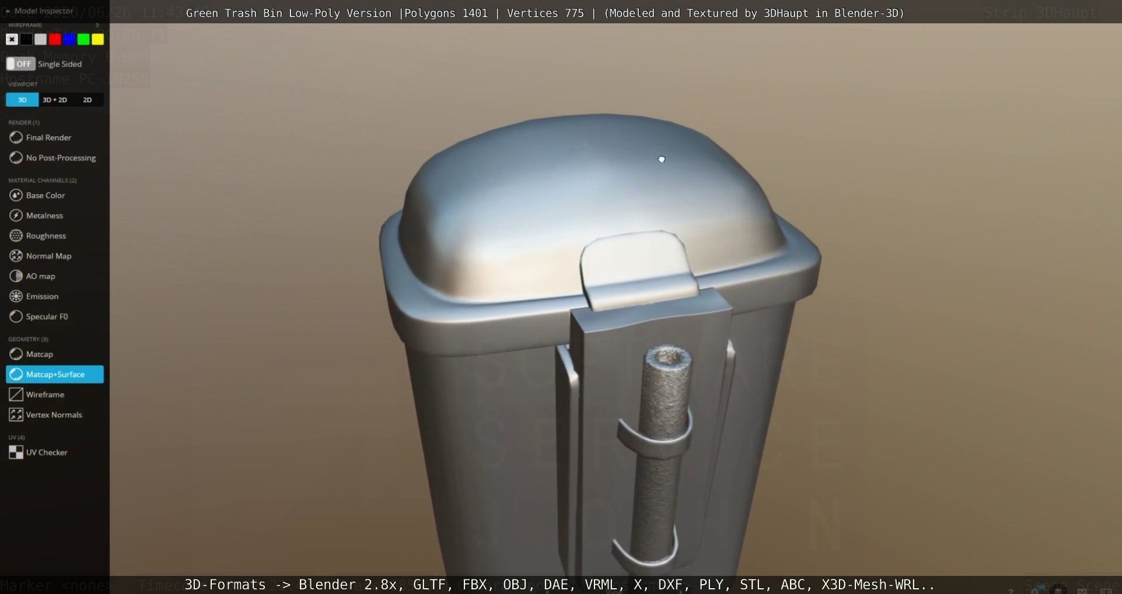Choose black wireframe color swatch
The height and width of the screenshot is (594, 1122).
[26, 39]
